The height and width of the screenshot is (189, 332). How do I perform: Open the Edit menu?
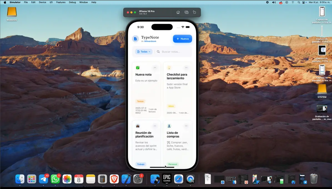pos(33,2)
